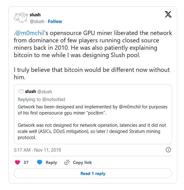This screenshot has width=184, height=190.
Task: Click the blue reply bubble icon
Action: [40, 162]
